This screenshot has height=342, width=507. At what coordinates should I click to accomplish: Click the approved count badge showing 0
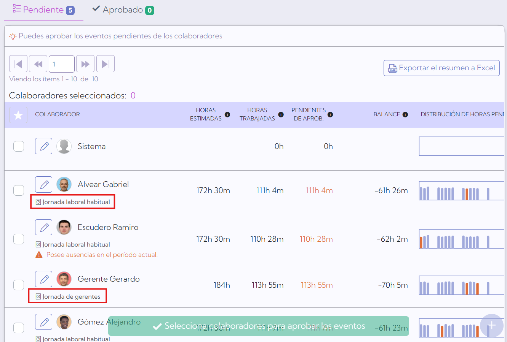150,10
